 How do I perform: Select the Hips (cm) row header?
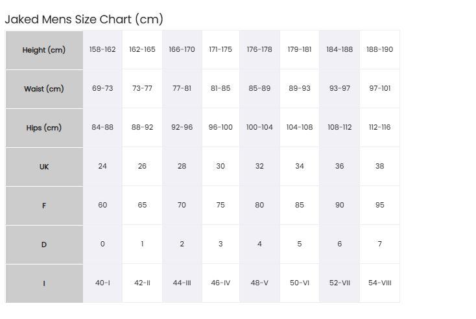point(44,128)
